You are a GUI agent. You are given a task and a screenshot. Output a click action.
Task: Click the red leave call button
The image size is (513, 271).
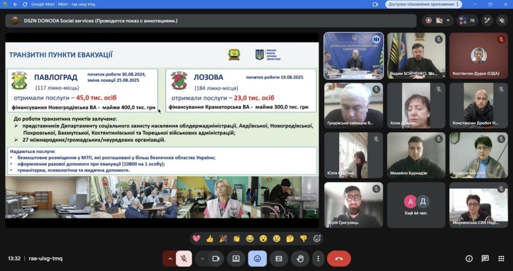(x=338, y=259)
